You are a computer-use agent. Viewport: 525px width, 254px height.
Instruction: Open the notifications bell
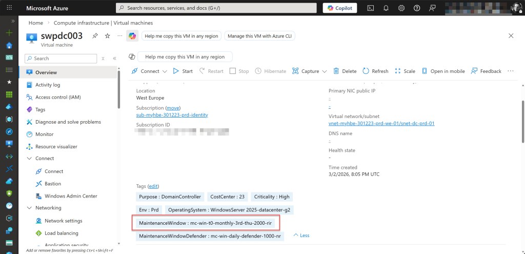pos(386,8)
